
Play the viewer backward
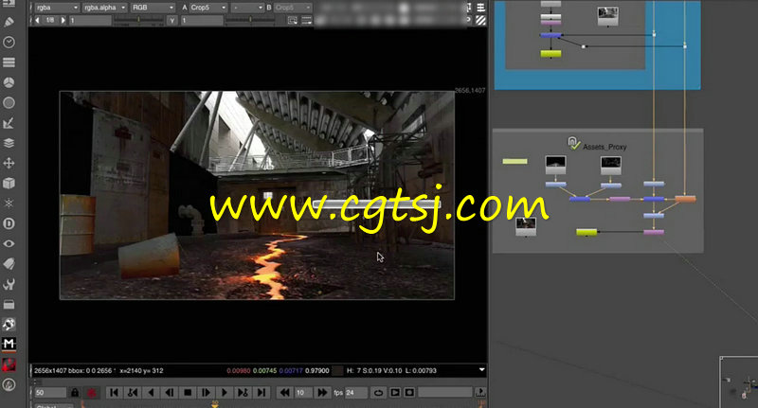coord(151,393)
